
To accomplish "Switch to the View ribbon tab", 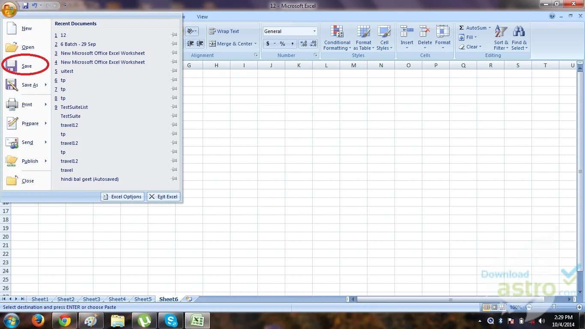I will point(202,17).
